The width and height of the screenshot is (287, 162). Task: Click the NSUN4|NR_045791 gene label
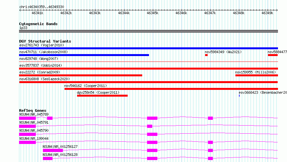point(34,122)
